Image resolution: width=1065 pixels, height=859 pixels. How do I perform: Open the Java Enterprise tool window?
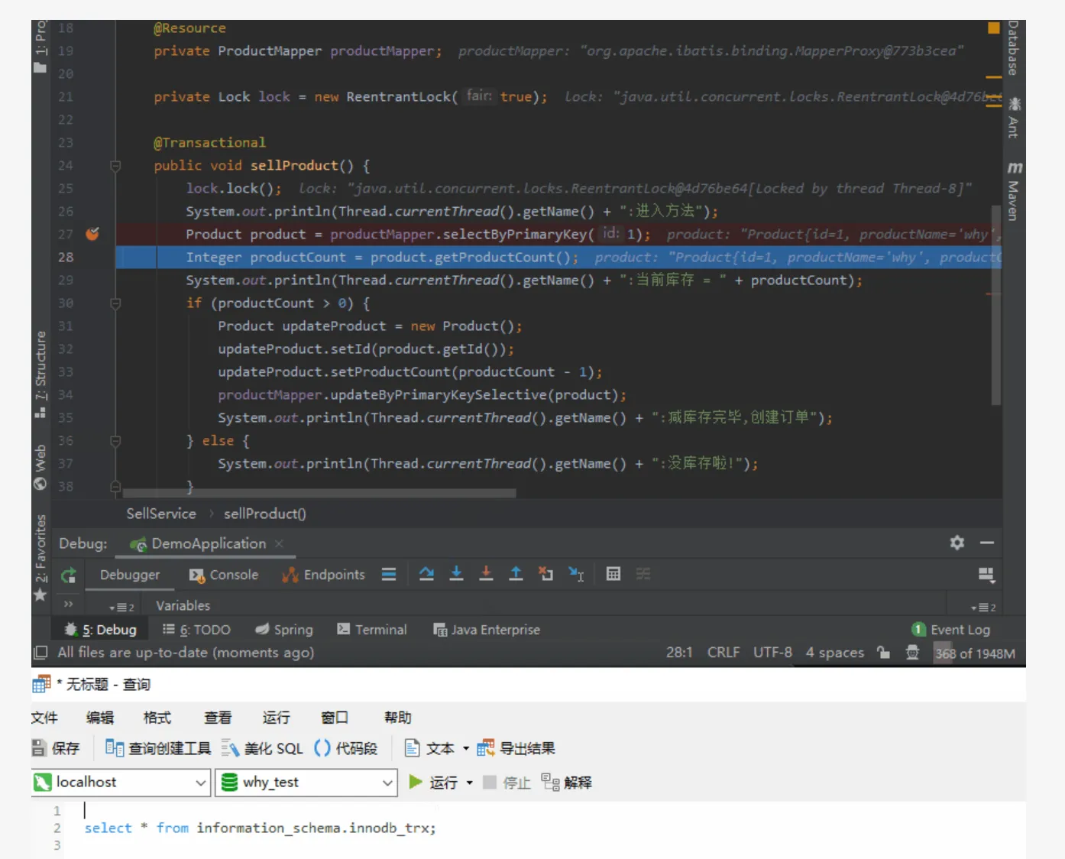(487, 630)
